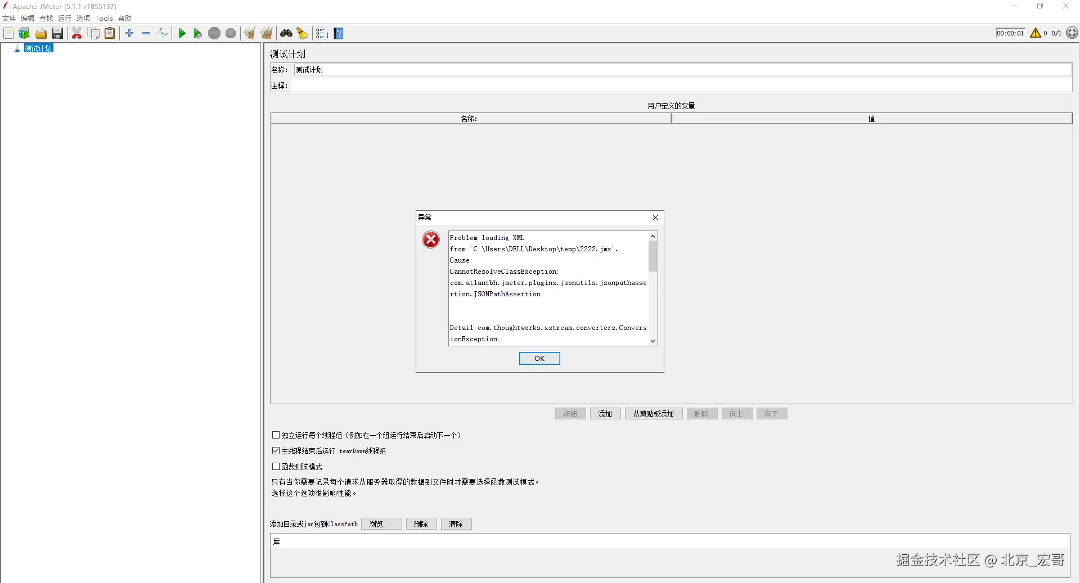1080x583 pixels.
Task: Click the 名称: column header in variables table
Action: [x=470, y=119]
